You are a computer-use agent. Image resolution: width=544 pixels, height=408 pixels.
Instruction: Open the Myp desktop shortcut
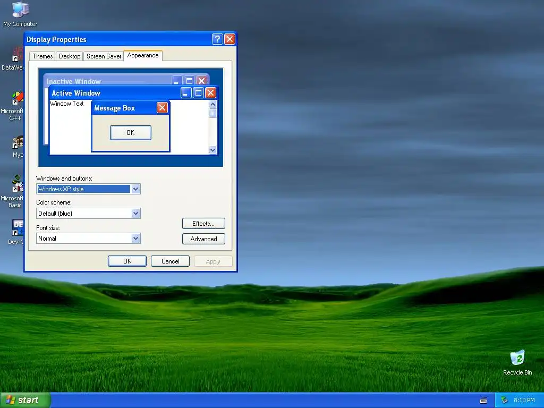click(18, 147)
